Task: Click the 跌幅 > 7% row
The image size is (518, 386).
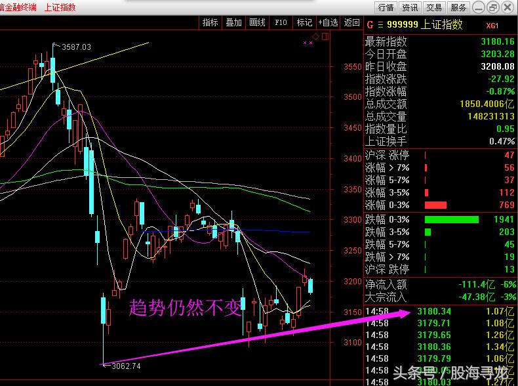Action: (x=440, y=257)
